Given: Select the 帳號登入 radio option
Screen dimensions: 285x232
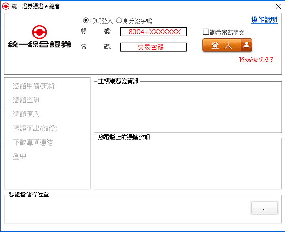Looking at the screenshot, I should pyautogui.click(x=85, y=20).
